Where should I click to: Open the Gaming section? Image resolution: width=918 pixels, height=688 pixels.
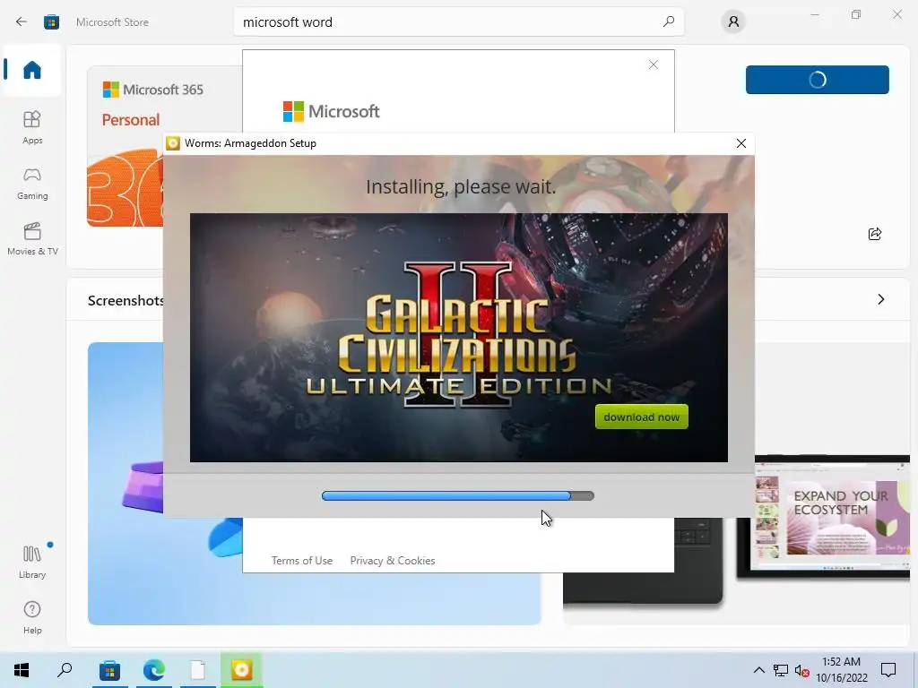(x=32, y=183)
